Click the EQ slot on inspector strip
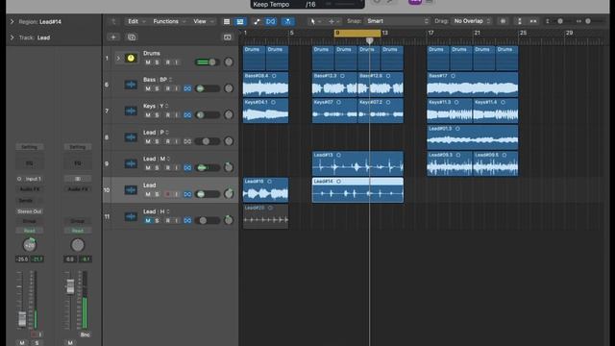Image resolution: width=615 pixels, height=346 pixels. [30, 163]
